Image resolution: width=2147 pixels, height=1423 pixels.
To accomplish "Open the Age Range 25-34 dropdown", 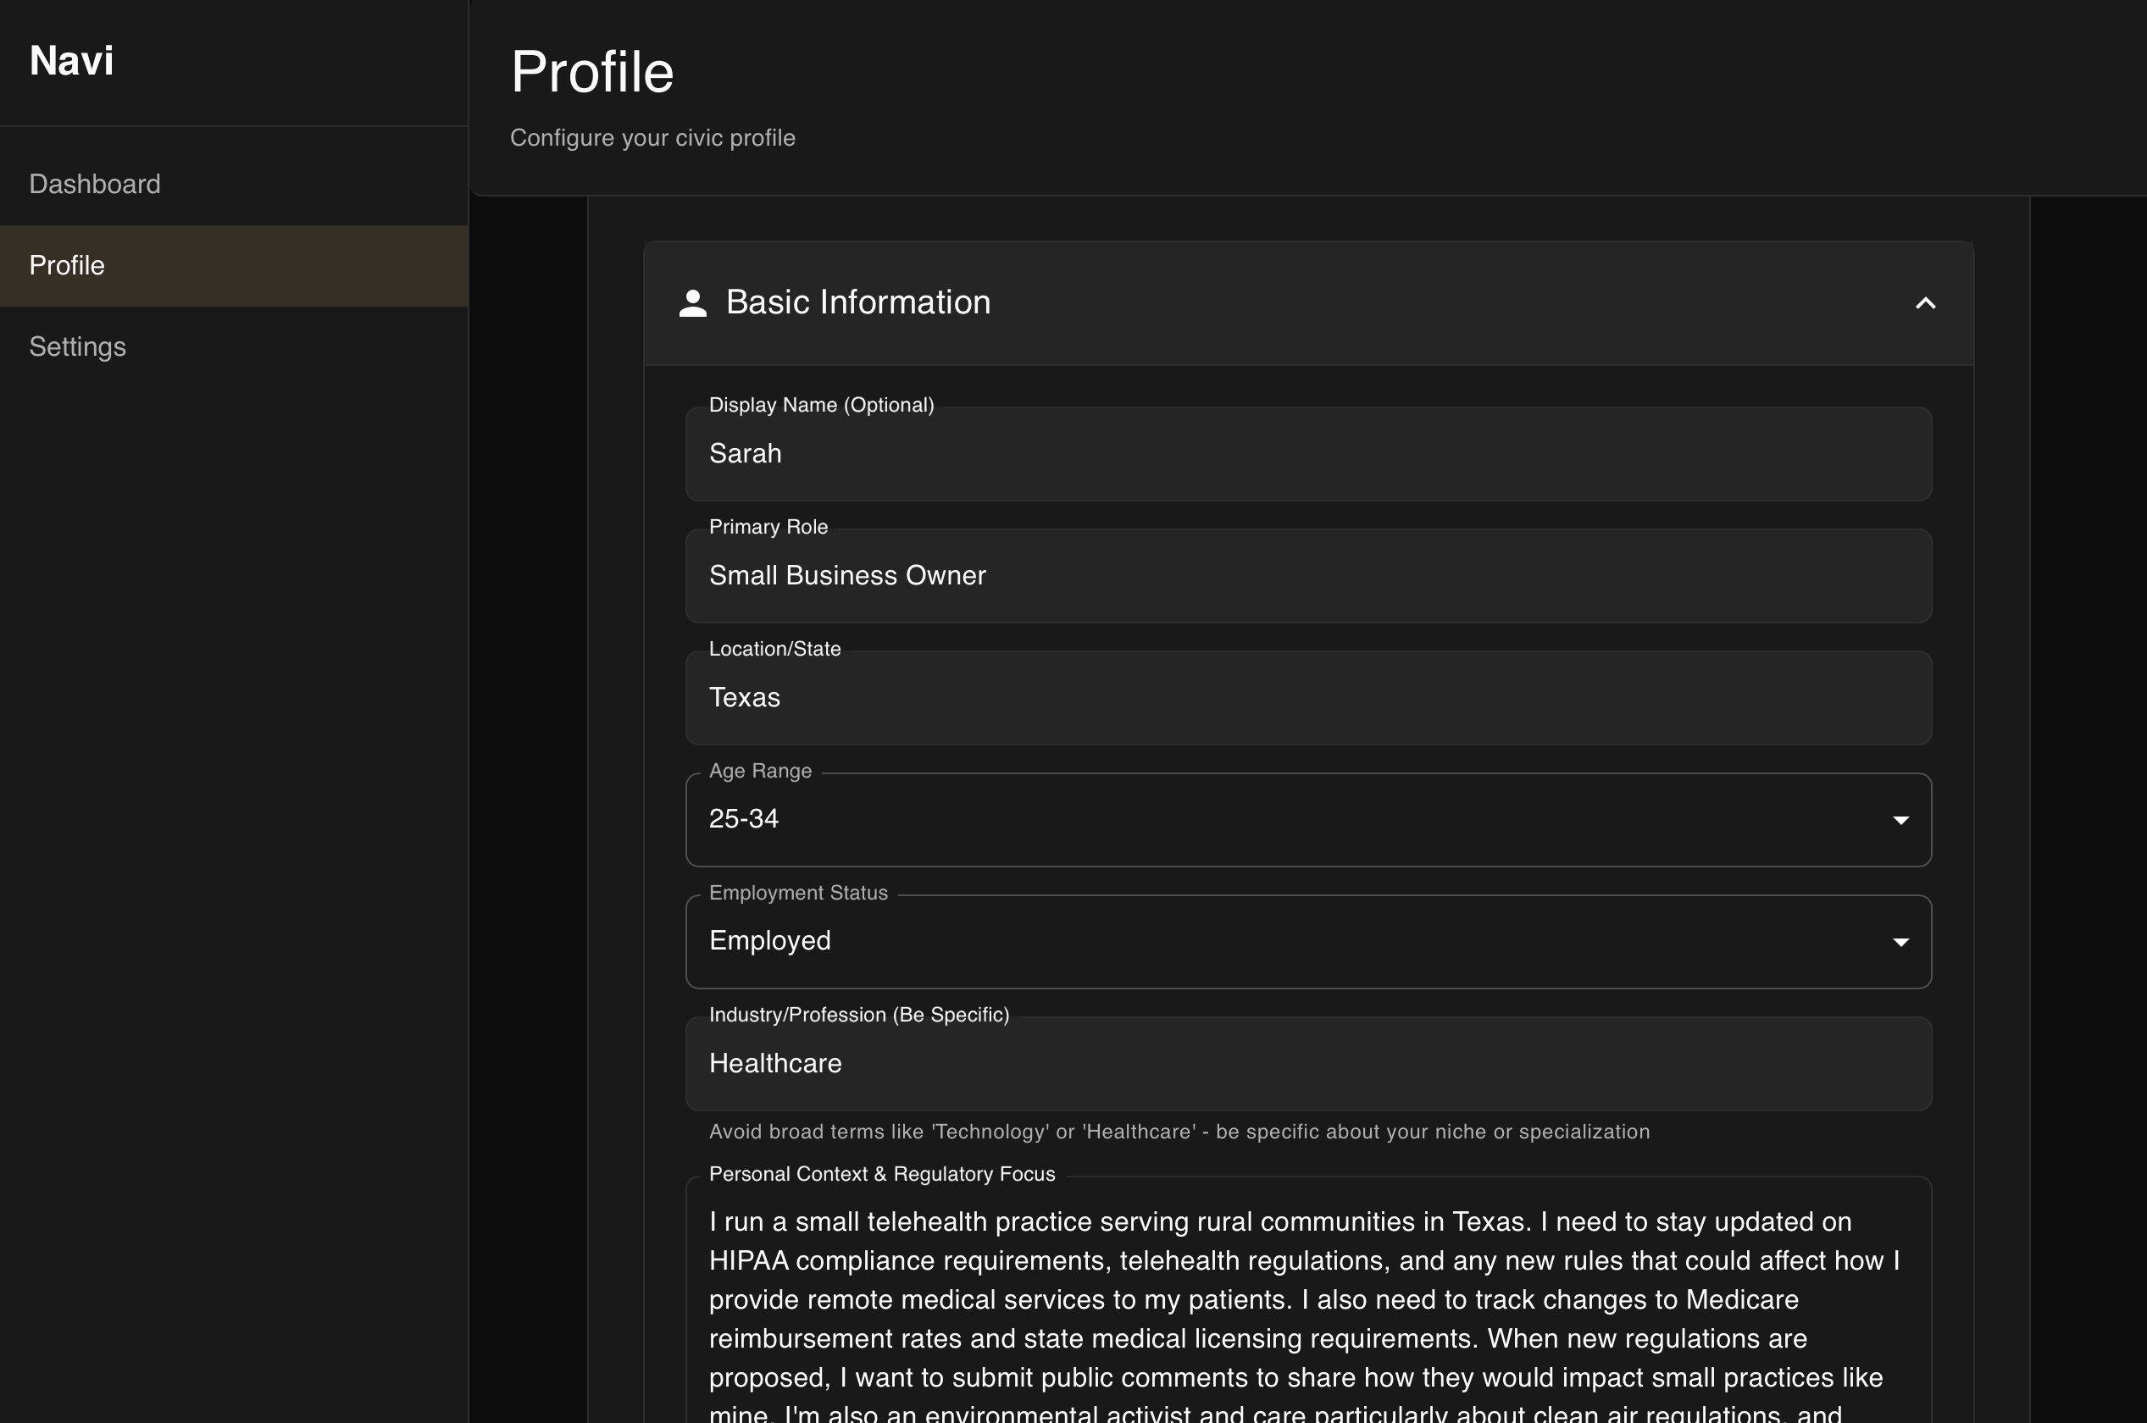I will (1271, 820).
